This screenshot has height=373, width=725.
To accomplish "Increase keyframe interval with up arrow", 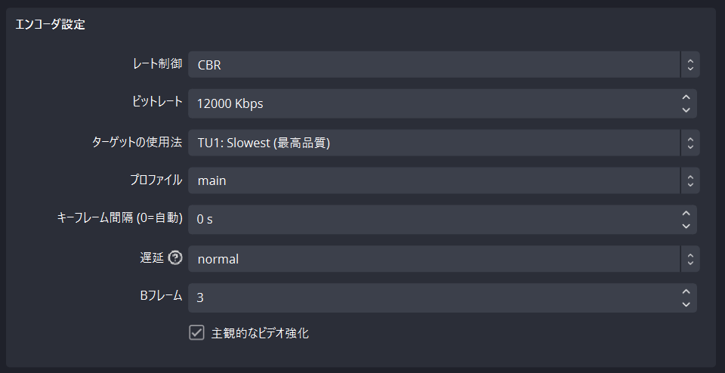I will [686, 214].
